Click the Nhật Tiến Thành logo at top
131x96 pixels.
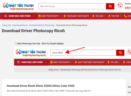click(x=18, y=6)
